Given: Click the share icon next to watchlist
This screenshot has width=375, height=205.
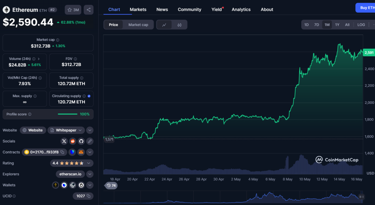Looking at the screenshot, I should click(89, 10).
